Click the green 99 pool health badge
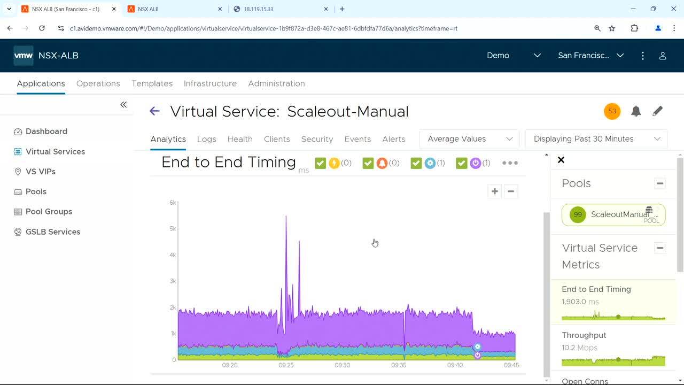684x385 pixels. pyautogui.click(x=578, y=214)
